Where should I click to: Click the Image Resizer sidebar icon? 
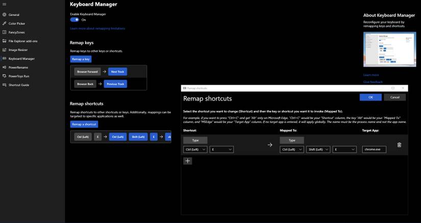[x=4, y=50]
